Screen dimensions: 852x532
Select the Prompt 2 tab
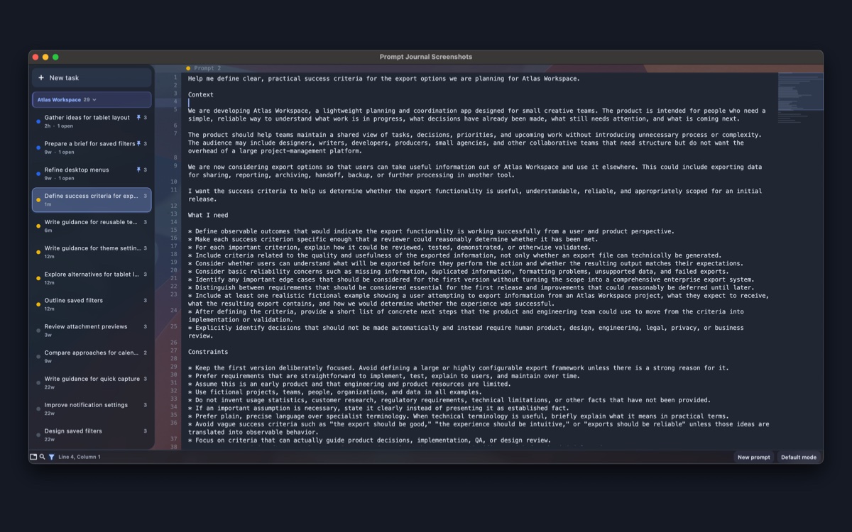pyautogui.click(x=204, y=68)
